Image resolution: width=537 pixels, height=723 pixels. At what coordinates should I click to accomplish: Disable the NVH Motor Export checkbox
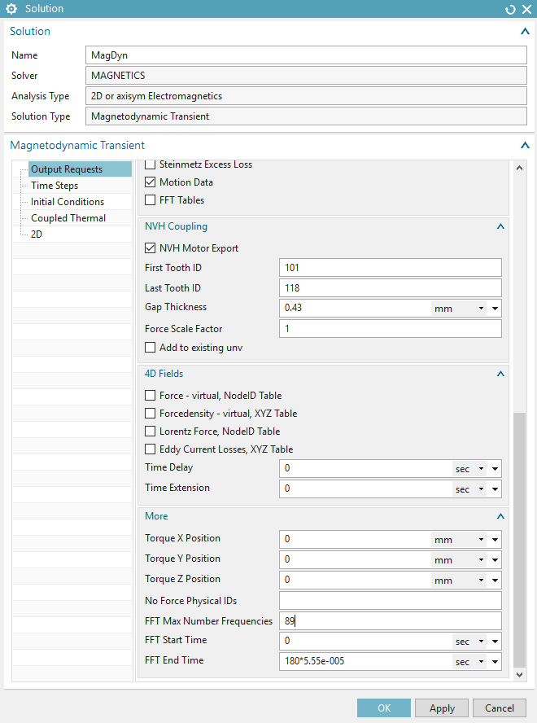pyautogui.click(x=150, y=248)
